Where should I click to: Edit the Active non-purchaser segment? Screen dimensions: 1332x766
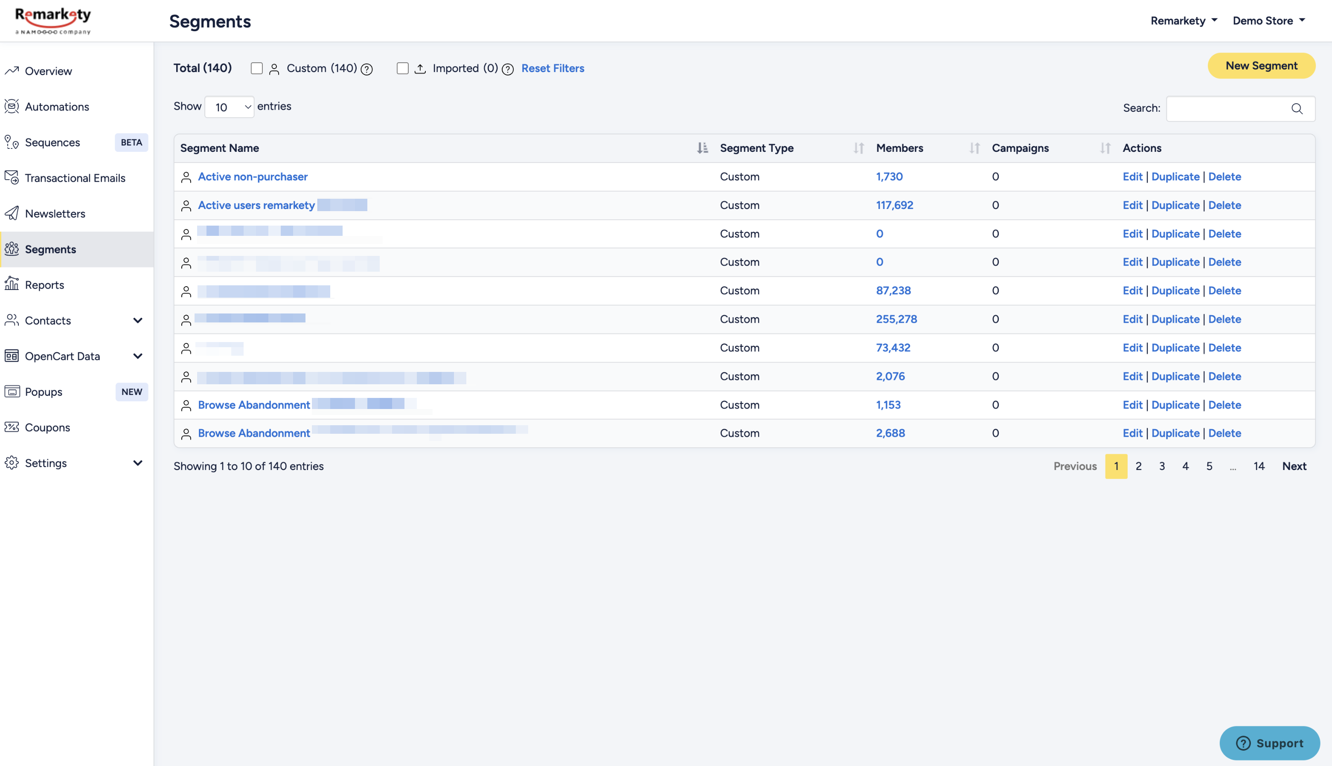pyautogui.click(x=1132, y=177)
